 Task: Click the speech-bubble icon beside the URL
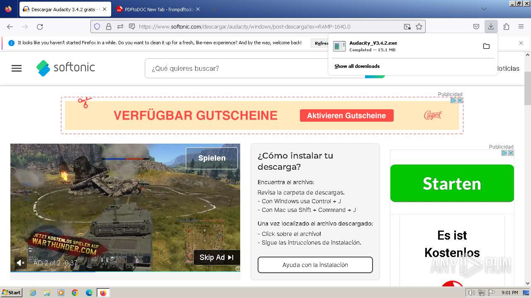pyautogui.click(x=132, y=26)
